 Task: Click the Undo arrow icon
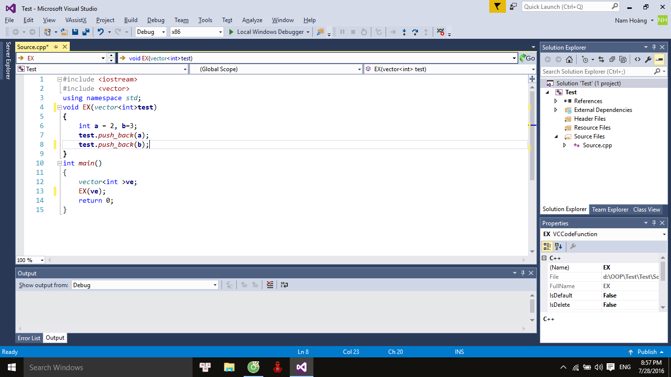click(101, 32)
